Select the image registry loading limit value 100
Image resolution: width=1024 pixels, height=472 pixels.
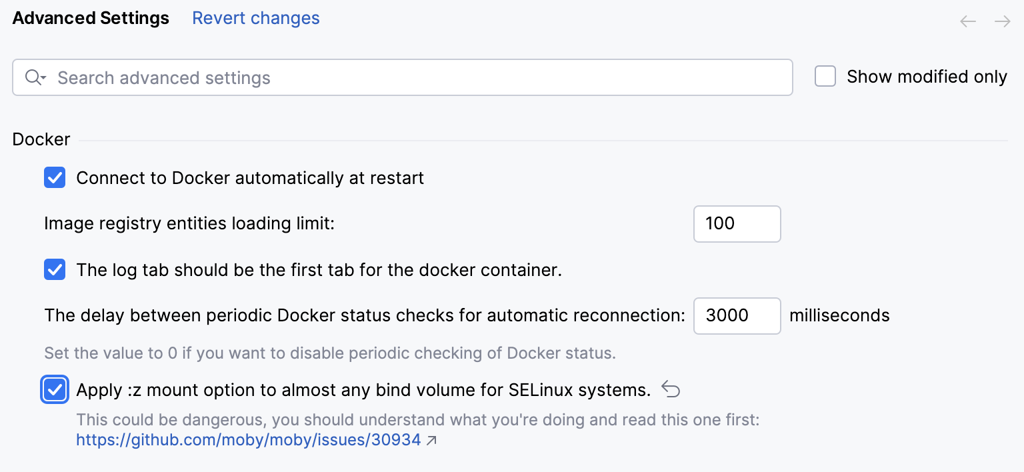pos(737,224)
